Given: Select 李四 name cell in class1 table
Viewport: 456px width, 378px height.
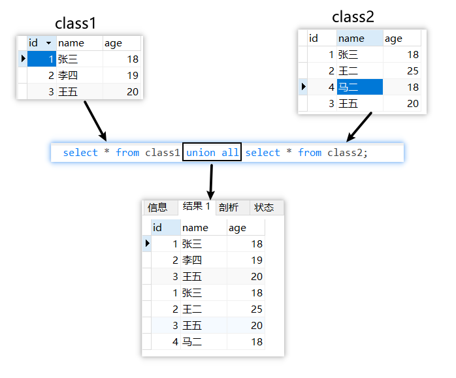Looking at the screenshot, I should 80,75.
